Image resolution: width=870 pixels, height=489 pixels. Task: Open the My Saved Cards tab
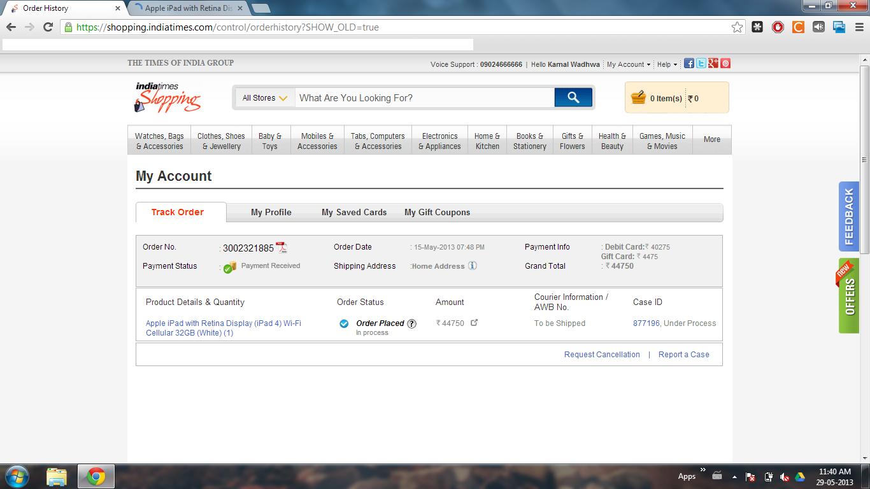[354, 213]
